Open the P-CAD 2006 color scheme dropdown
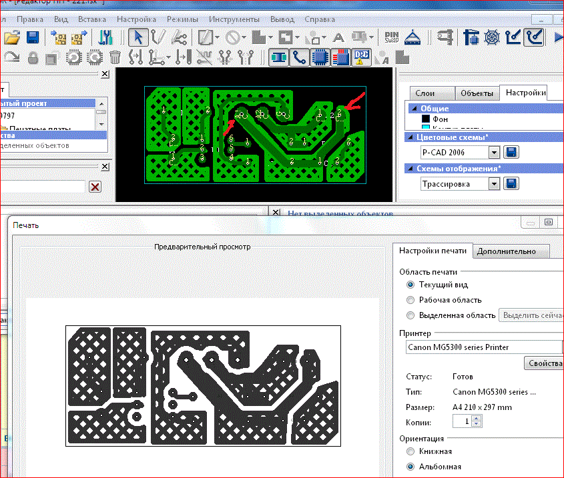Image resolution: width=564 pixels, height=478 pixels. 494,153
